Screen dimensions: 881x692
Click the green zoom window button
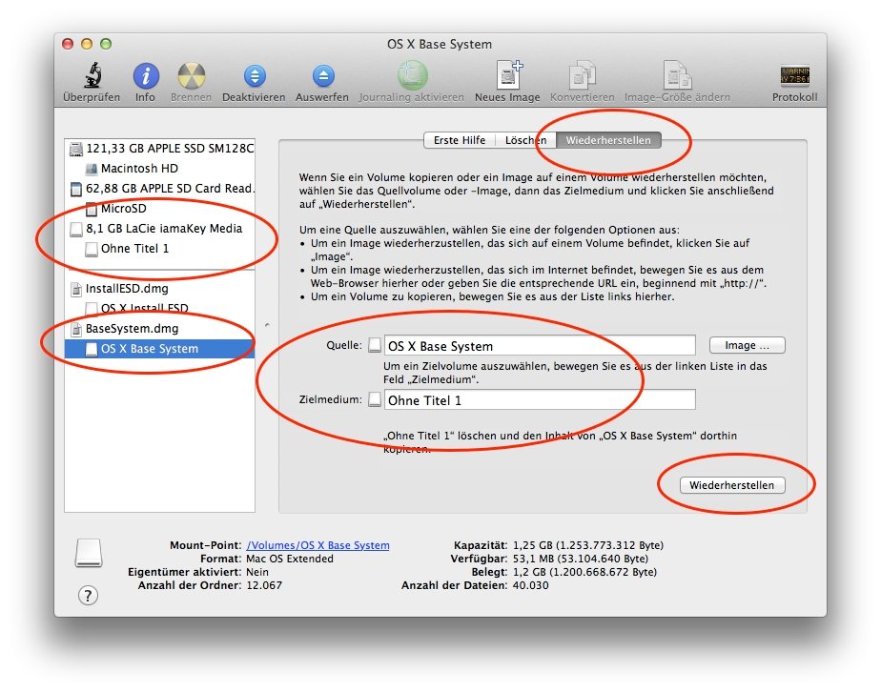click(x=106, y=44)
